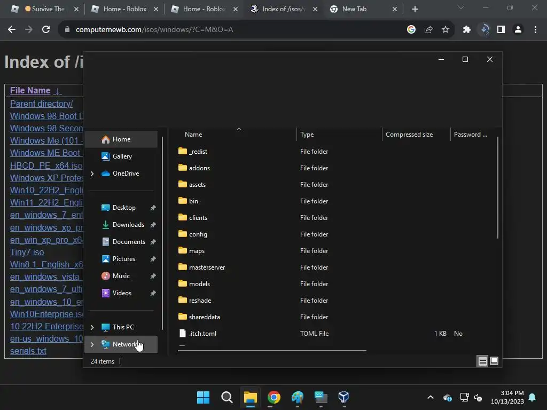Select the addons folder icon
The image size is (547, 410).
click(x=183, y=167)
